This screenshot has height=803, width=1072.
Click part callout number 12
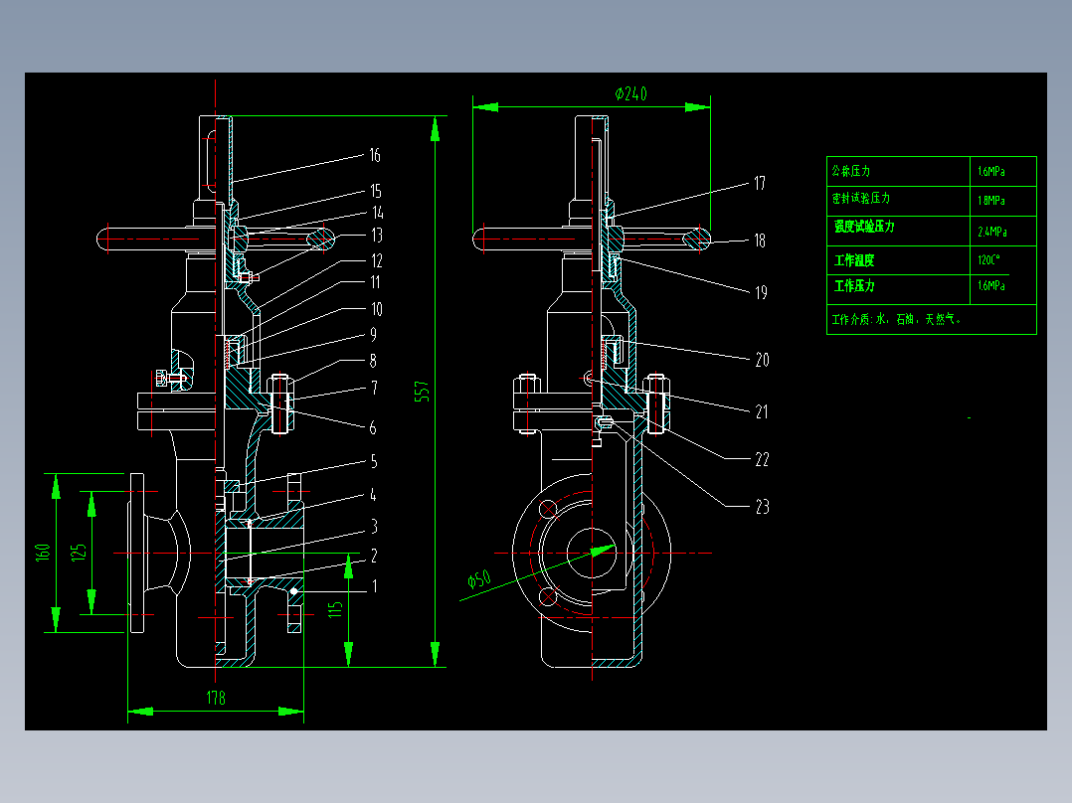click(x=377, y=260)
